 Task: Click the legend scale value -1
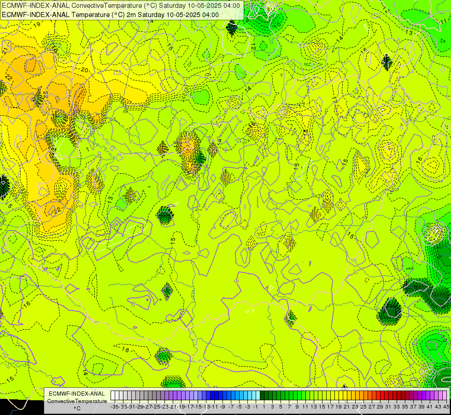[256, 407]
